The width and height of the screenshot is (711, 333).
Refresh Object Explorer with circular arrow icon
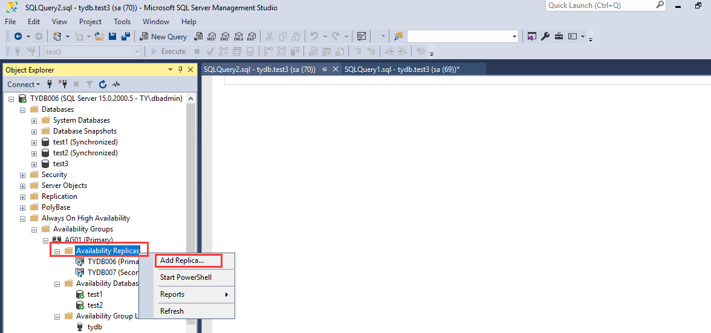click(103, 84)
